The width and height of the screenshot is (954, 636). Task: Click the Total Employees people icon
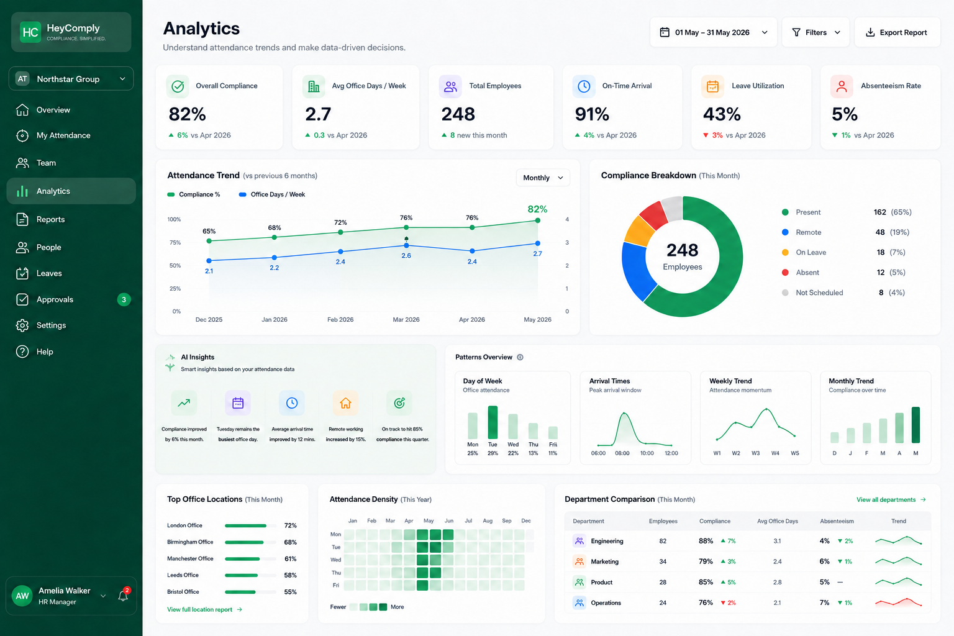click(x=450, y=86)
